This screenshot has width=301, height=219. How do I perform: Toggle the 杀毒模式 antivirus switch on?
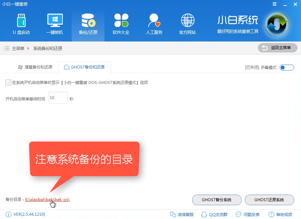(x=286, y=67)
